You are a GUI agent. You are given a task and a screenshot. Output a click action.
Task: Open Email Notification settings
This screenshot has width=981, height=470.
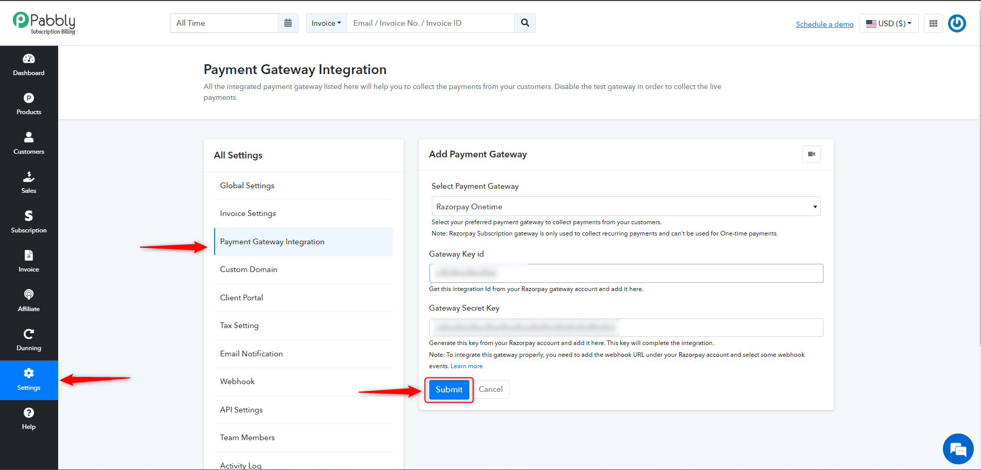[304, 354]
